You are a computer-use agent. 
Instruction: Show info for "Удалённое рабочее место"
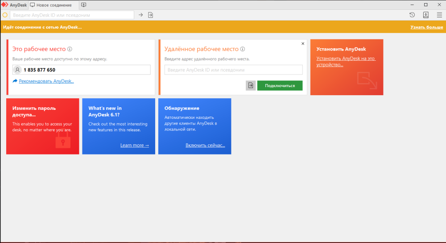243,49
